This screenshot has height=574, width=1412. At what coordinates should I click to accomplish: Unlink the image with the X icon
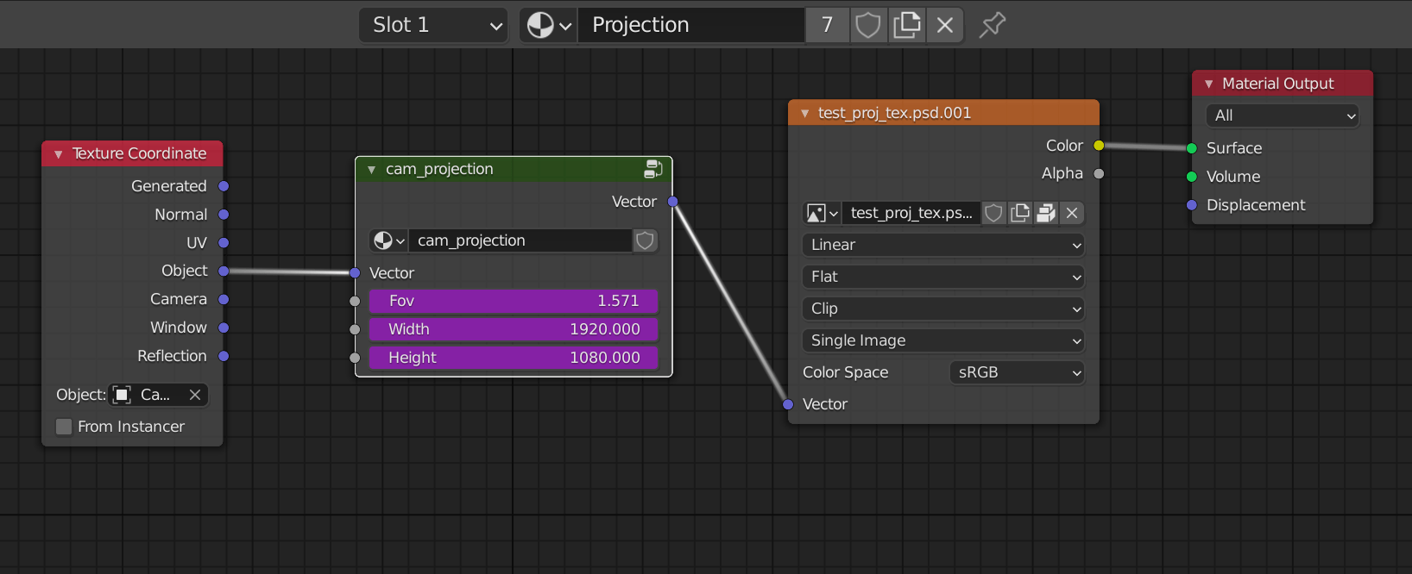pos(1072,213)
